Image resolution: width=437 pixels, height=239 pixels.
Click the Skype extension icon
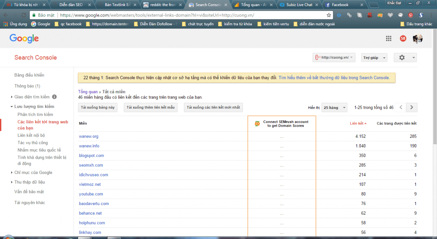(360, 15)
